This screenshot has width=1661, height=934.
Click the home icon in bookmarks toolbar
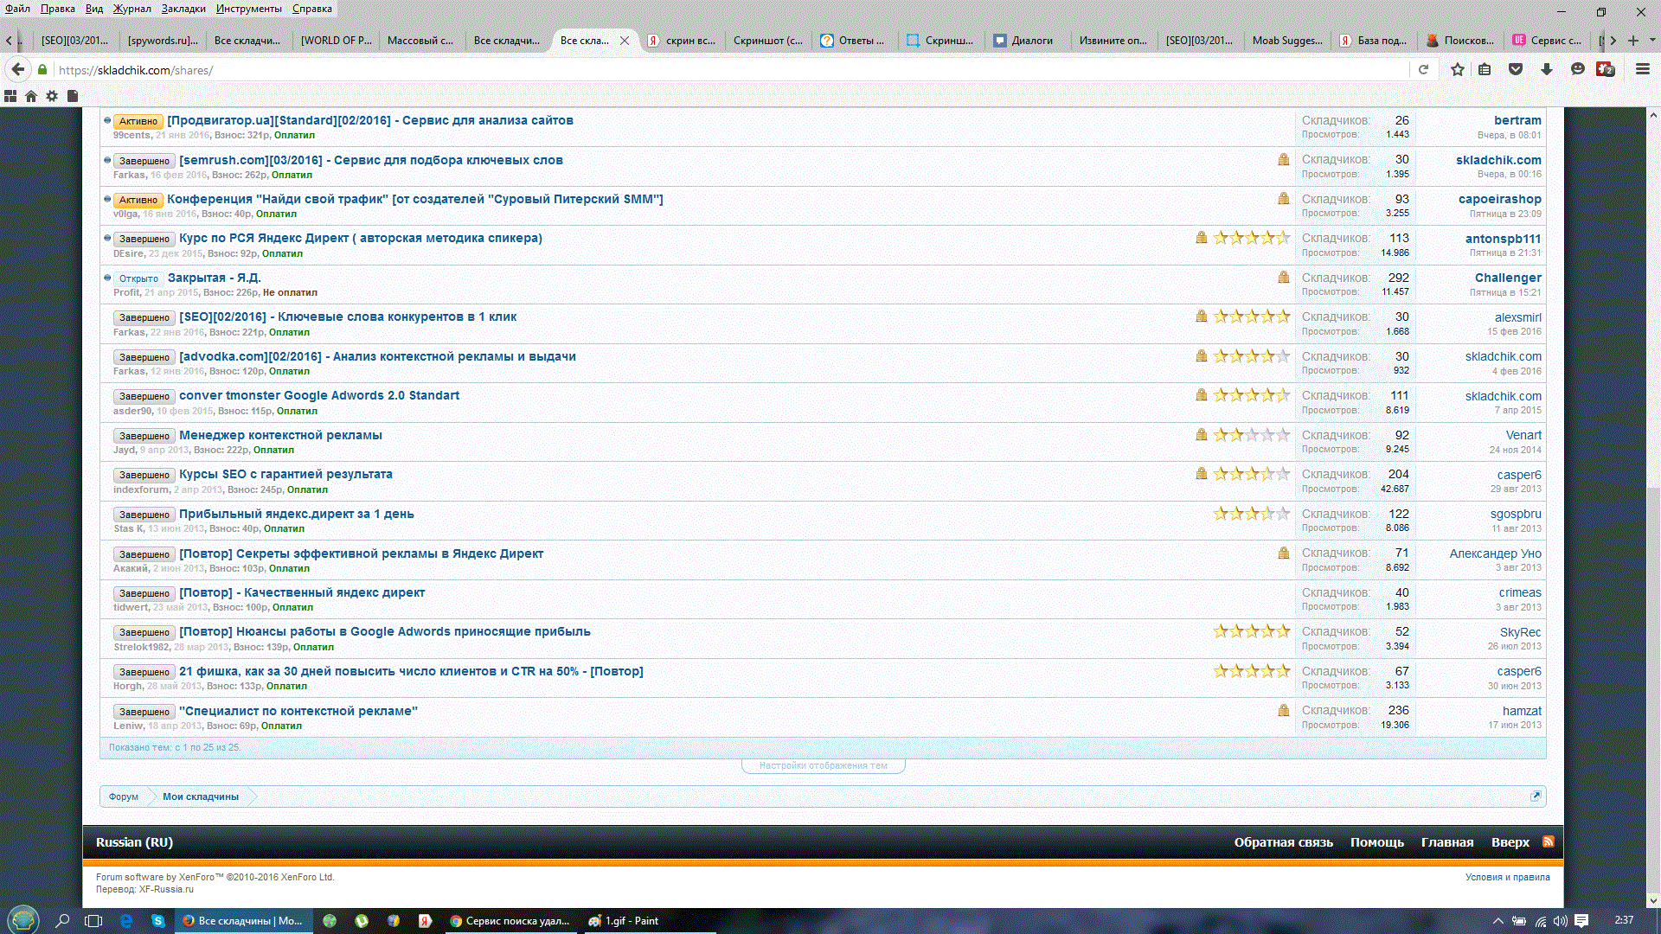click(31, 96)
